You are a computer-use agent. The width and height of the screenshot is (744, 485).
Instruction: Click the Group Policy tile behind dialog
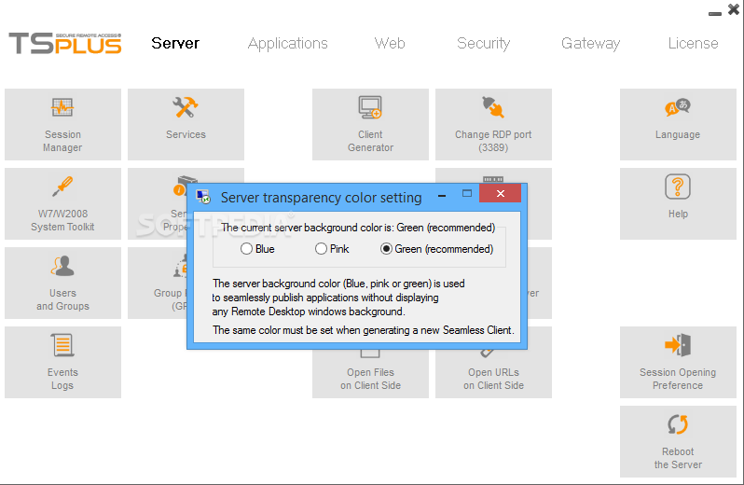157,283
